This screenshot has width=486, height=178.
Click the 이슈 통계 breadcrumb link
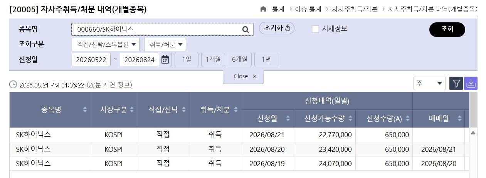(308, 9)
